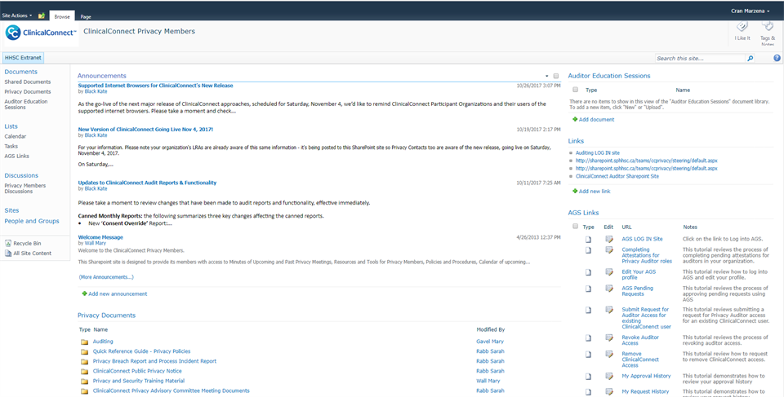The height and width of the screenshot is (397, 784).
Task: Open the Privacy Documents sidebar link
Action: pyautogui.click(x=28, y=92)
